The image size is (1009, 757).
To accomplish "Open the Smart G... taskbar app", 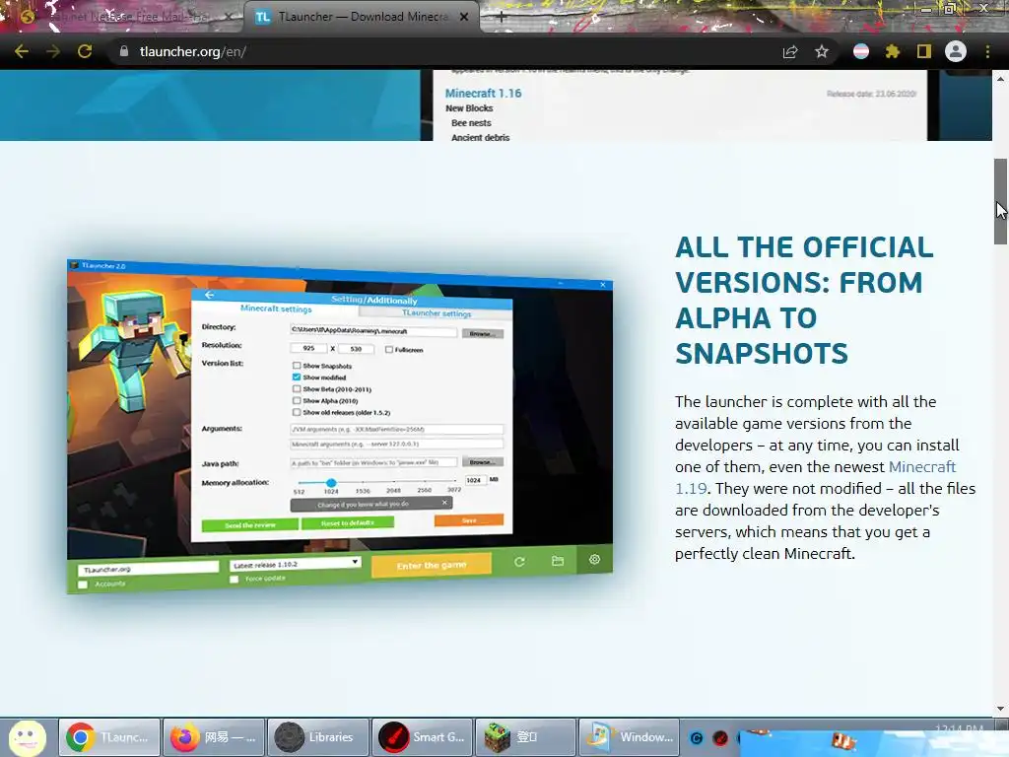I will point(422,737).
